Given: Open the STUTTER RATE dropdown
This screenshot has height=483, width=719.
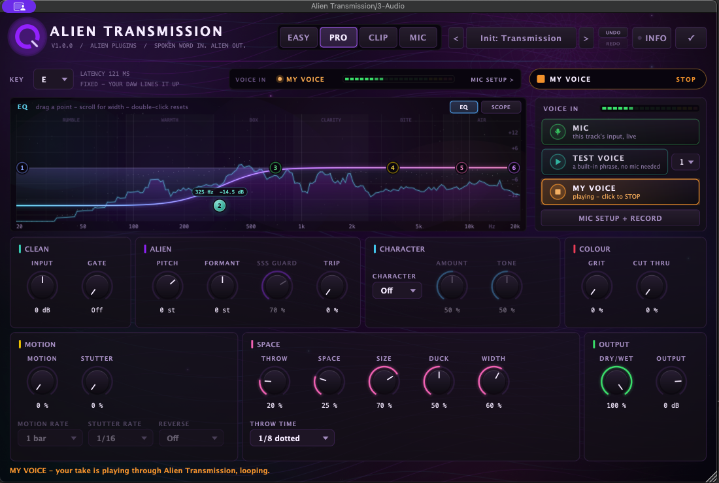Looking at the screenshot, I should pyautogui.click(x=120, y=438).
